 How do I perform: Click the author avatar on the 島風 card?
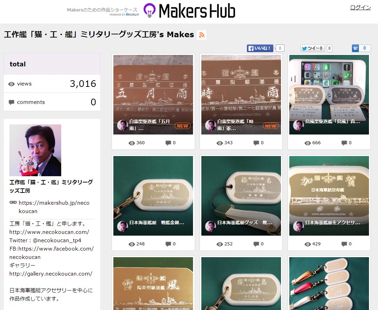(x=298, y=125)
